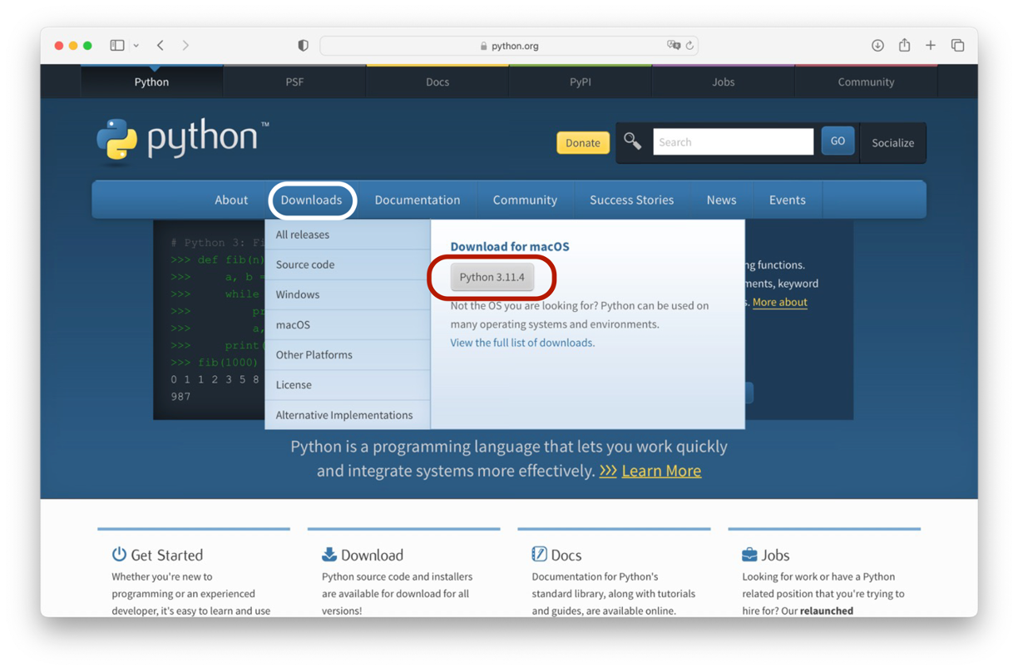Click the Python 3.11.4 download button

click(x=492, y=277)
